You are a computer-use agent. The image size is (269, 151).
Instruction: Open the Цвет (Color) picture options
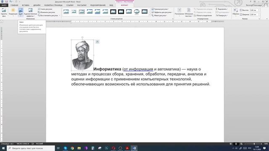(x=21, y=12)
